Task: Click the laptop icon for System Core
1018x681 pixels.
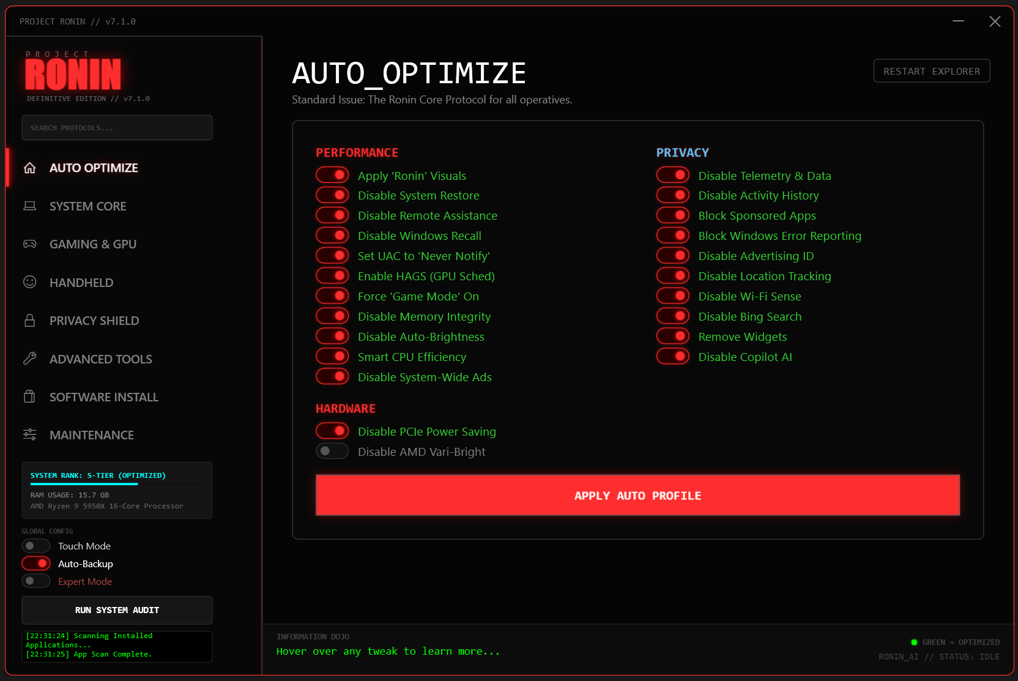Action: pyautogui.click(x=29, y=206)
